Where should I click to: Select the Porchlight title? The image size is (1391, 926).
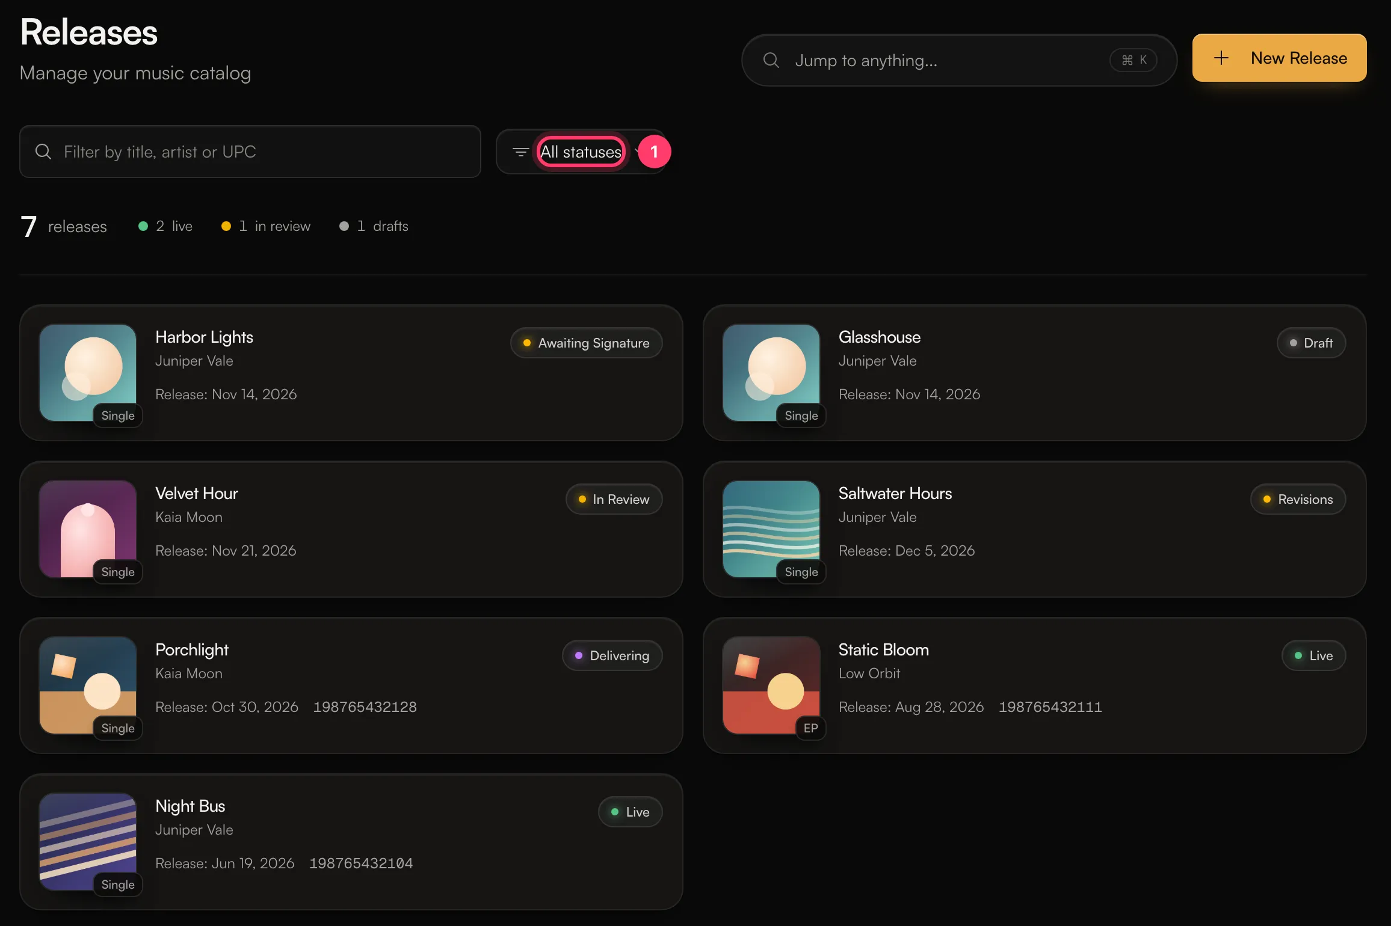[192, 650]
